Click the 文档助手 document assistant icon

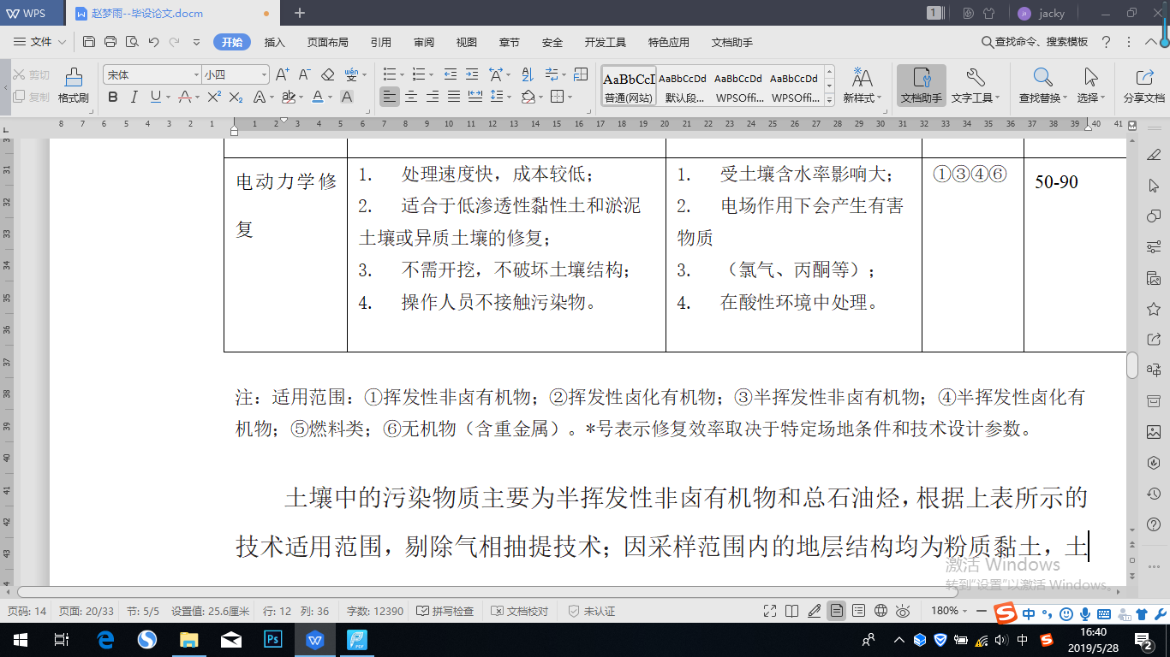tap(921, 86)
